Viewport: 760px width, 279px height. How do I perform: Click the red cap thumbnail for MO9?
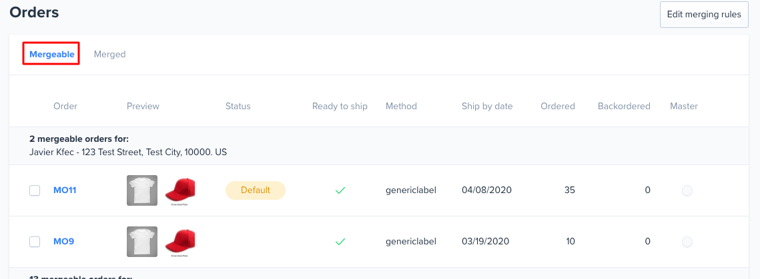179,242
